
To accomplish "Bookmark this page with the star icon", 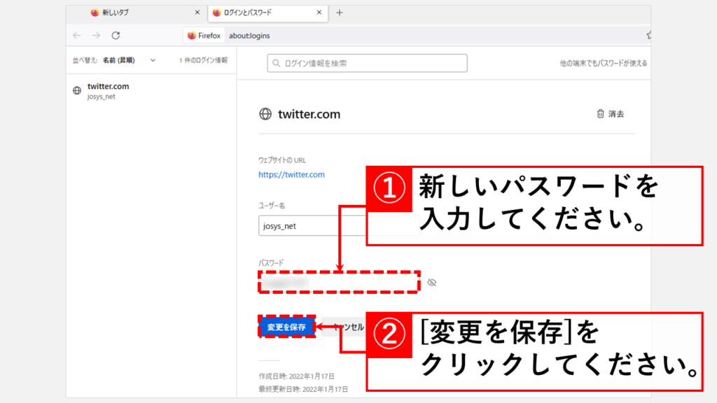I will (648, 35).
